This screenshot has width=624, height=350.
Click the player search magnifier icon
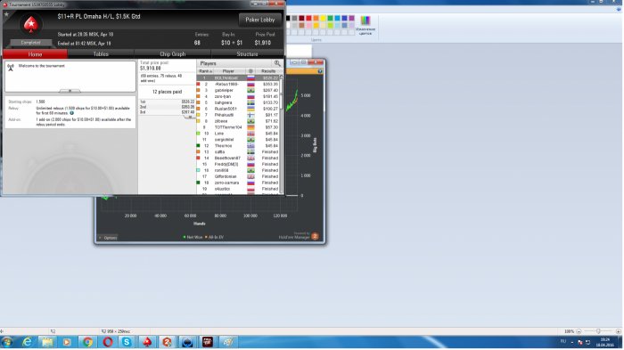click(277, 63)
